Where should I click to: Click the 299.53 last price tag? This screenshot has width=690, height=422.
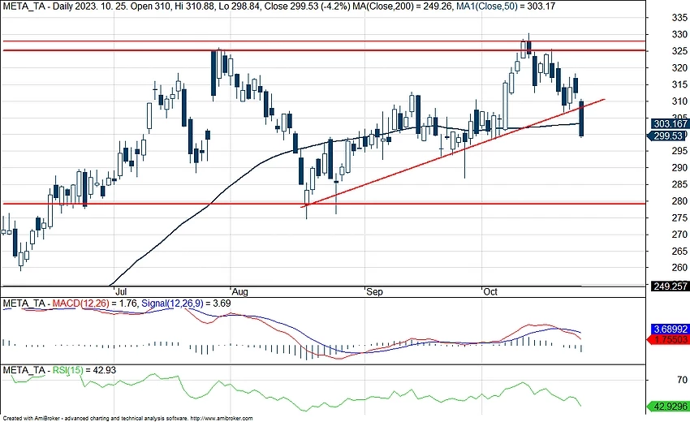[668, 136]
